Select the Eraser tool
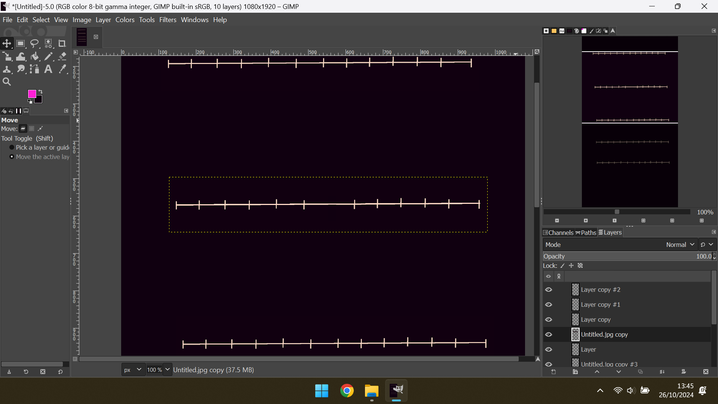This screenshot has height=404, width=718. [x=62, y=56]
